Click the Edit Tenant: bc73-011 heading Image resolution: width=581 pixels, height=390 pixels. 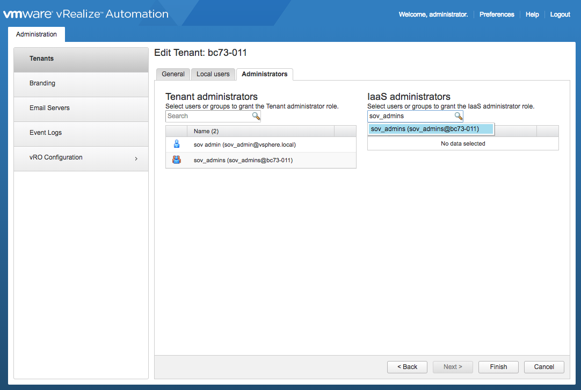(200, 53)
